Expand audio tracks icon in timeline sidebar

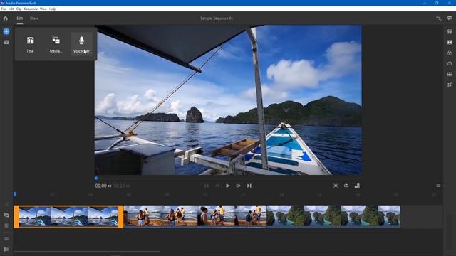pos(6,239)
